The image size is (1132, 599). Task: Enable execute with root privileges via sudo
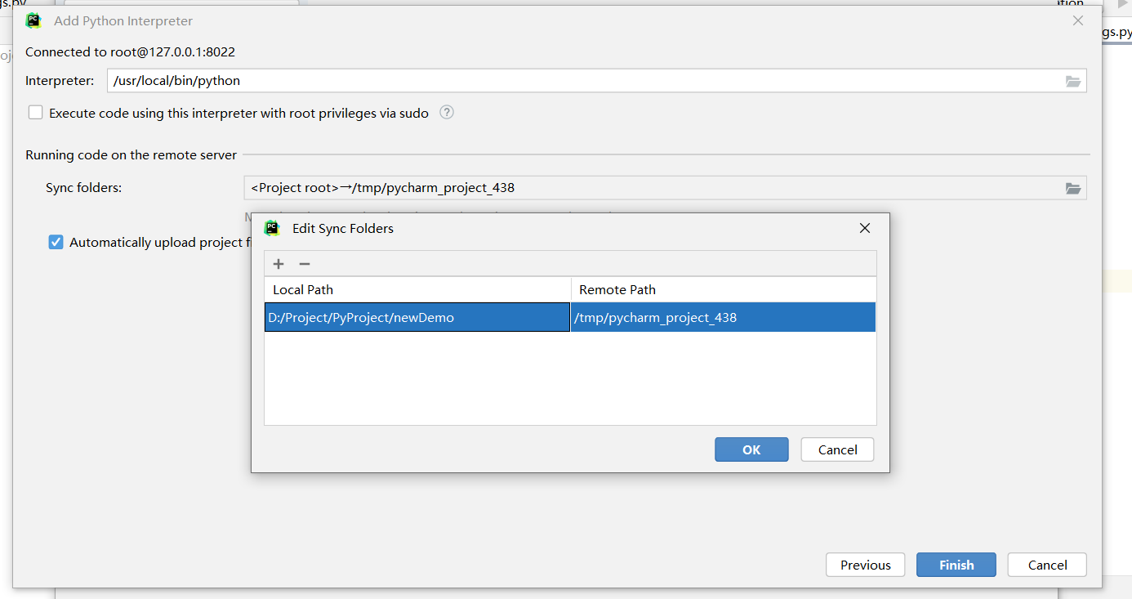(36, 113)
